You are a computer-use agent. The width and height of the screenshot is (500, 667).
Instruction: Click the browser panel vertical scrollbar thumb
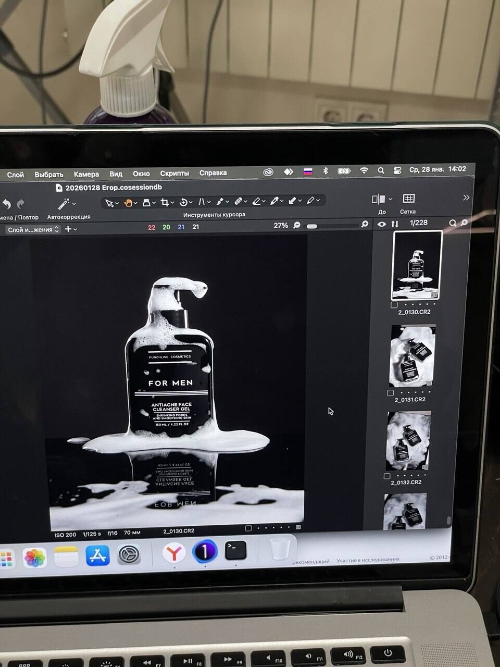[x=449, y=521]
